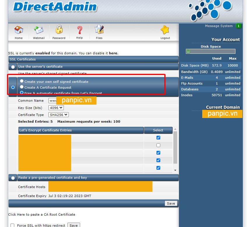This screenshot has width=250, height=227.
Task: Click the Save button in SSL bar
Action: (x=171, y=203)
